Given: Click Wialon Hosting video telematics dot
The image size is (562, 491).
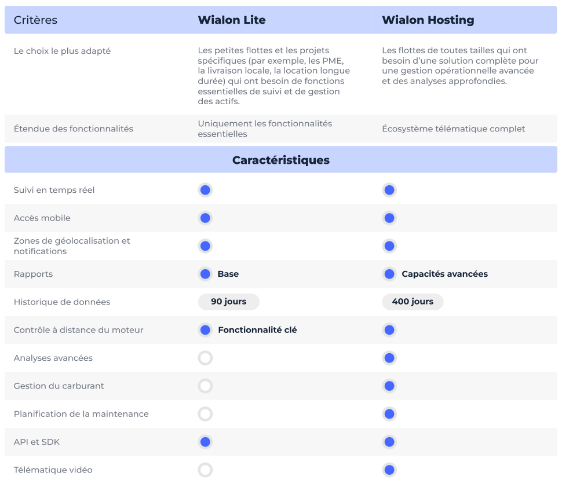Looking at the screenshot, I should pos(389,470).
